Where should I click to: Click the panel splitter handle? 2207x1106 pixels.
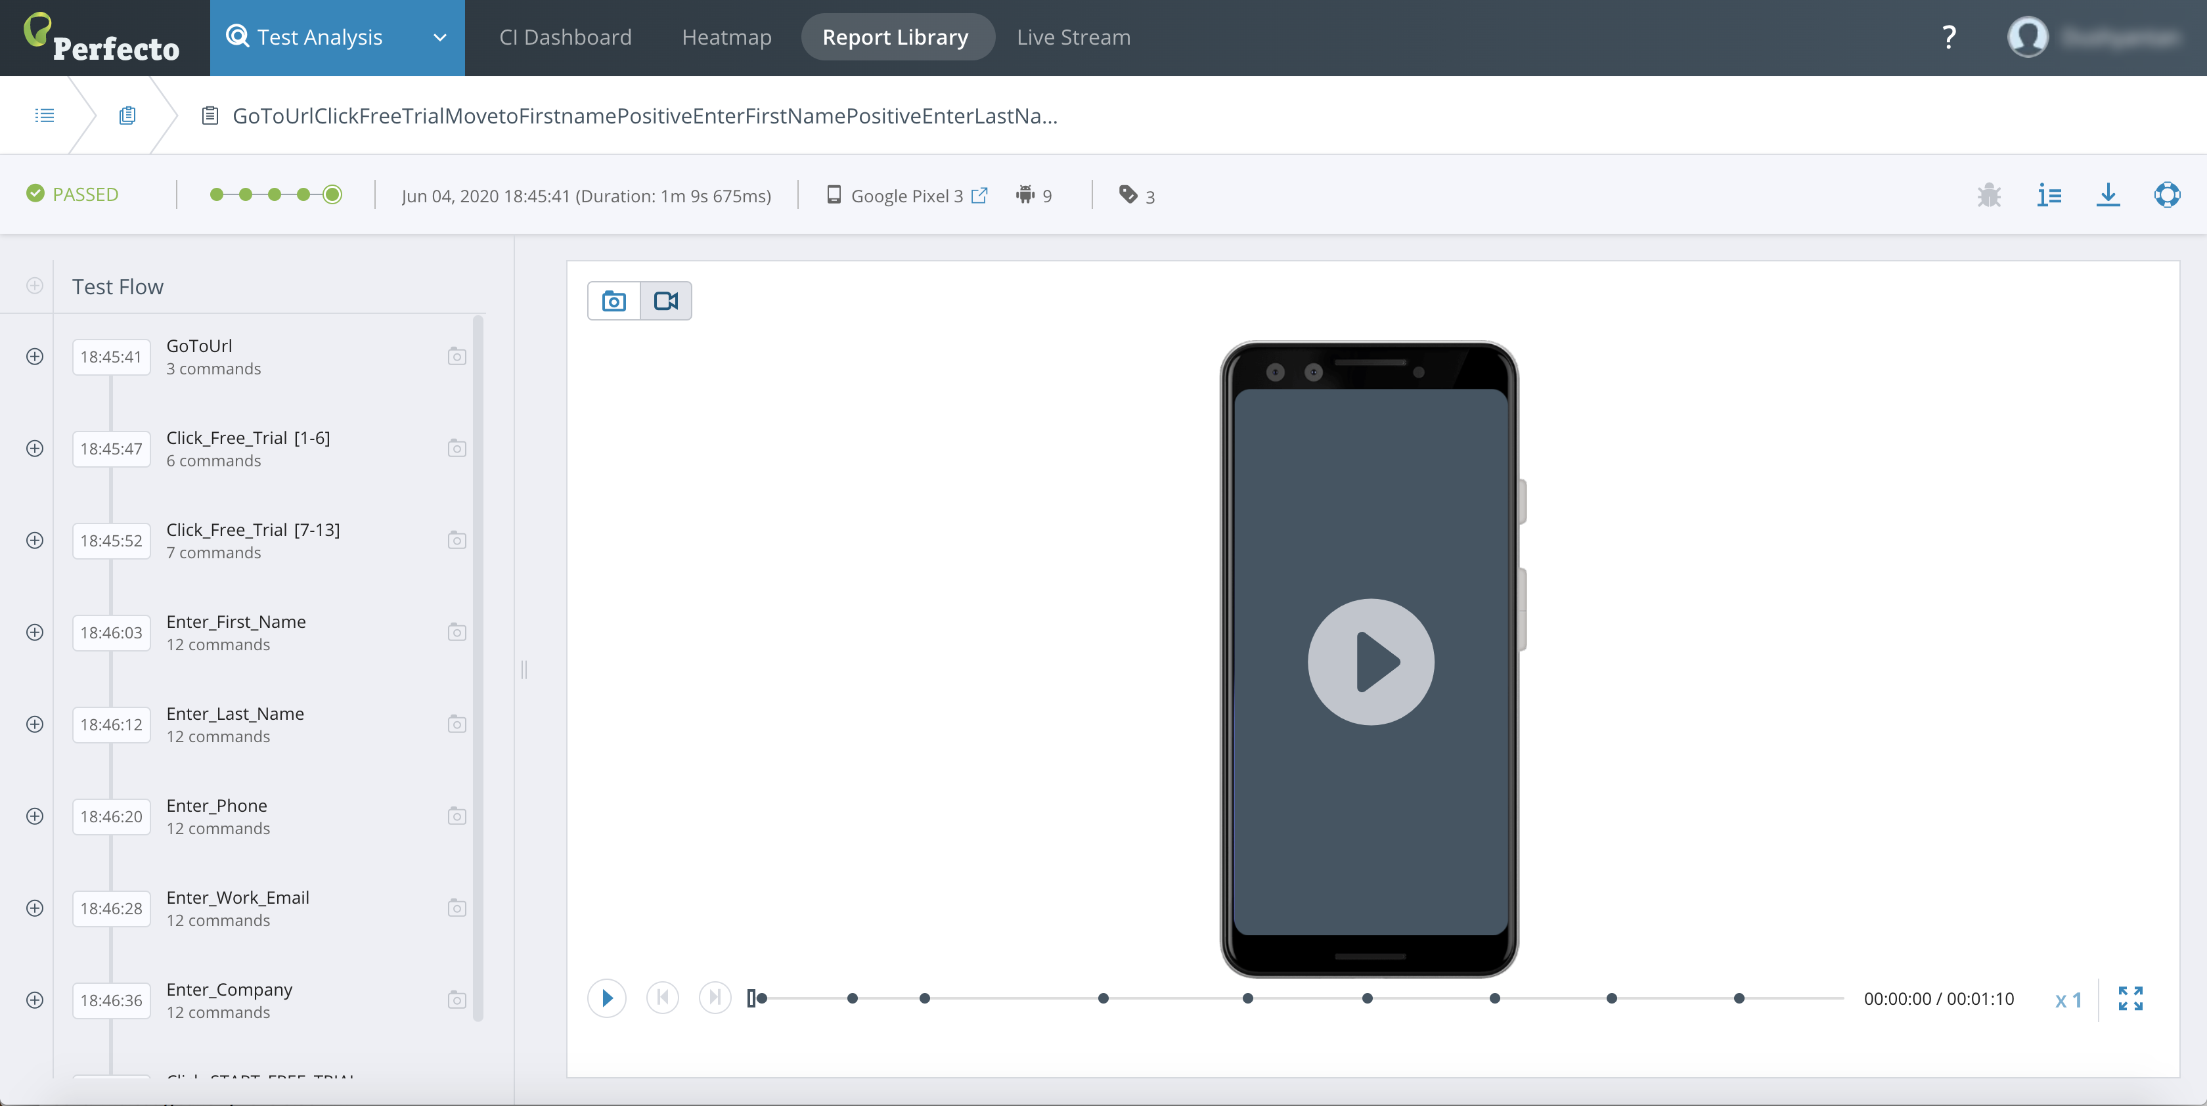pos(524,669)
